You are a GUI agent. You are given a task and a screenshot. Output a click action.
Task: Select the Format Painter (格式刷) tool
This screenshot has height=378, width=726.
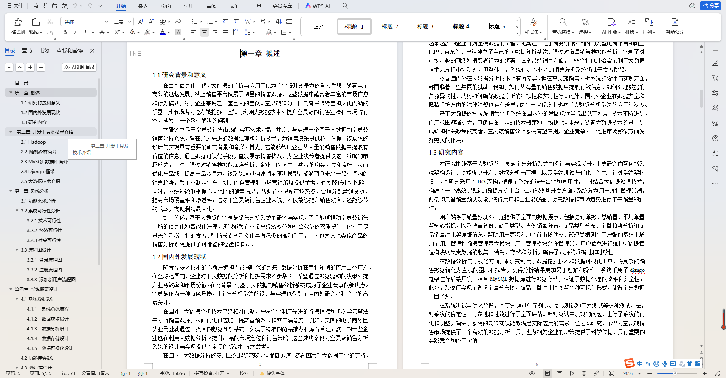(18, 26)
